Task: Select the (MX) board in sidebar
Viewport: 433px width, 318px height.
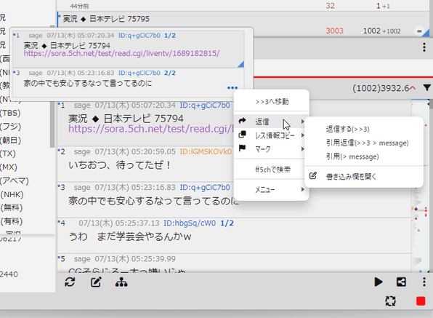Action: 9,167
